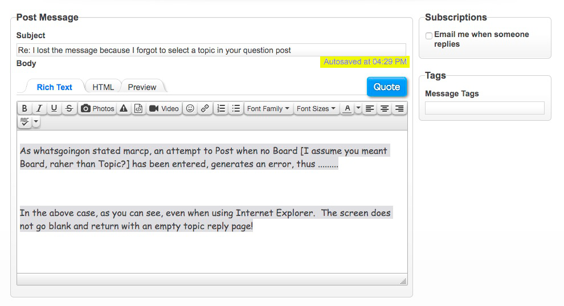Apply strikethrough formatting
Image resolution: width=564 pixels, height=306 pixels.
(x=69, y=108)
